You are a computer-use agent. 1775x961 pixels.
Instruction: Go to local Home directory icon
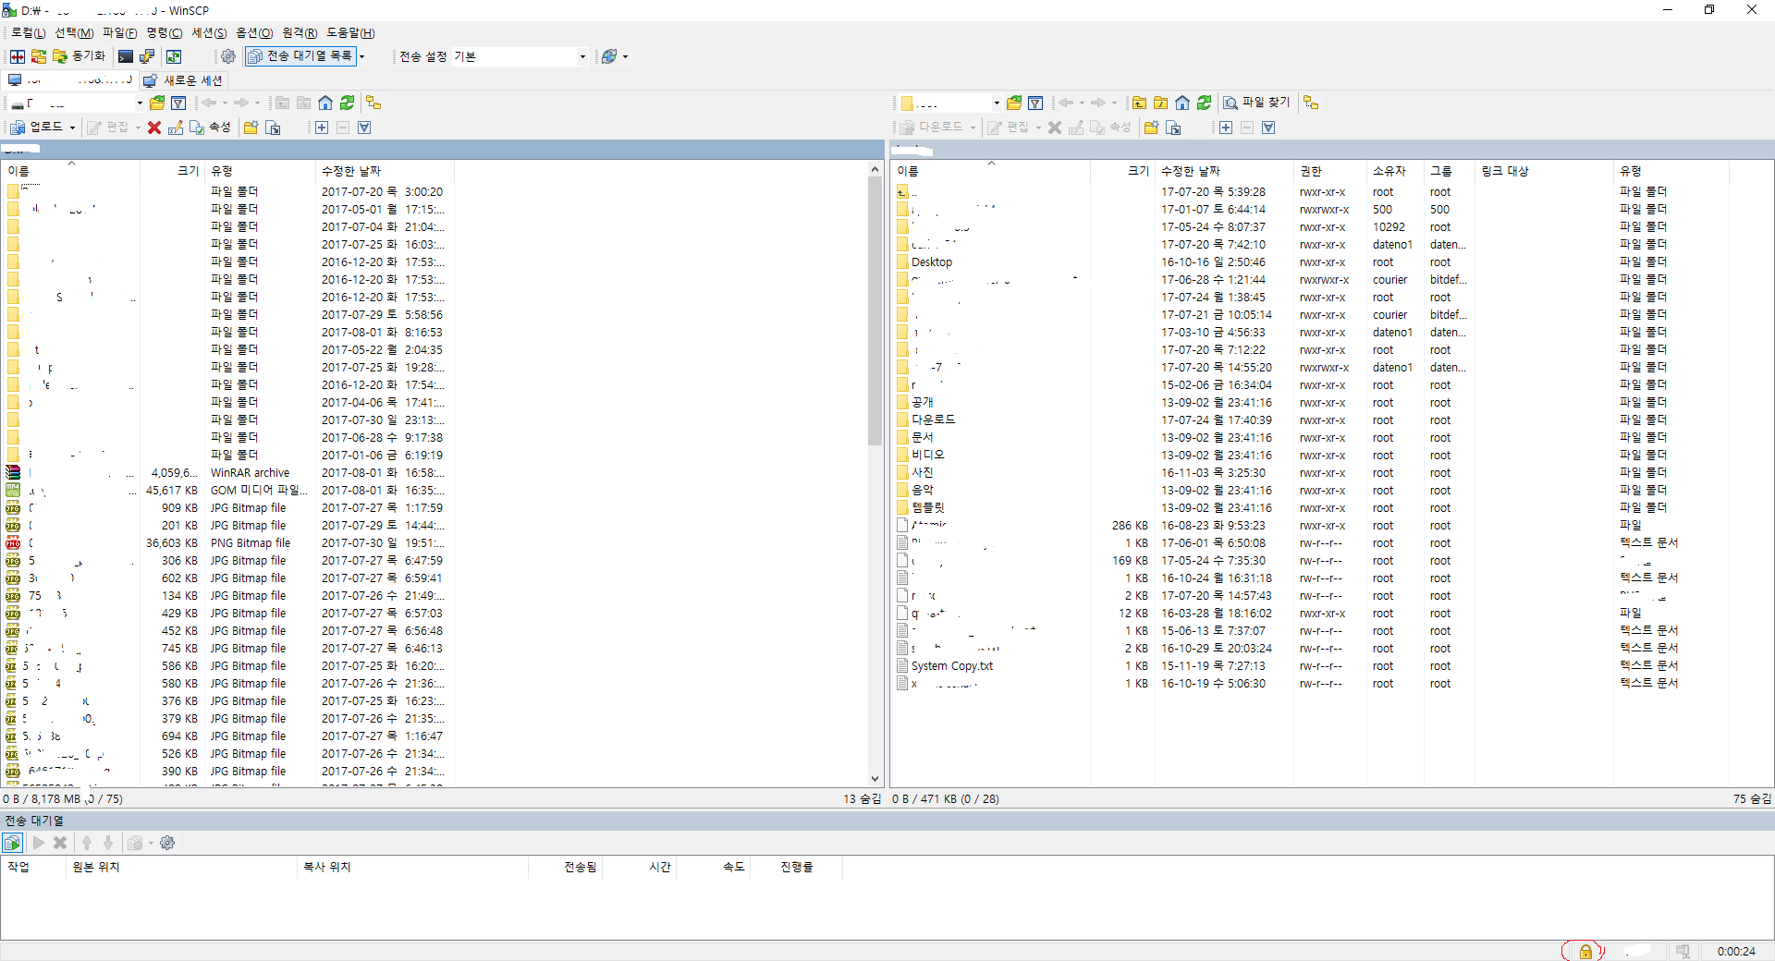click(x=325, y=103)
